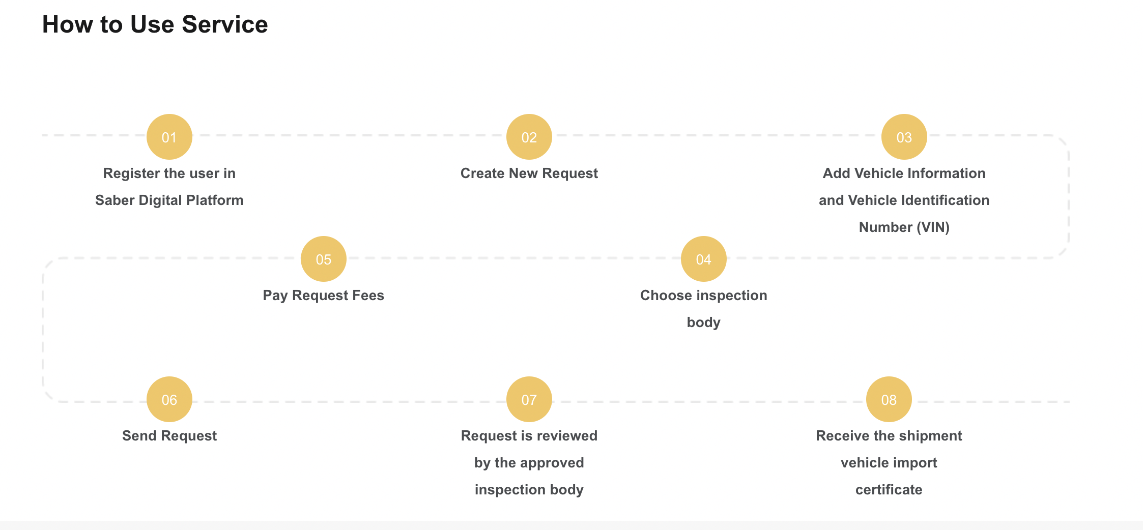Click the step 01 circle icon
Viewport: 1143px width, 530px height.
click(169, 137)
